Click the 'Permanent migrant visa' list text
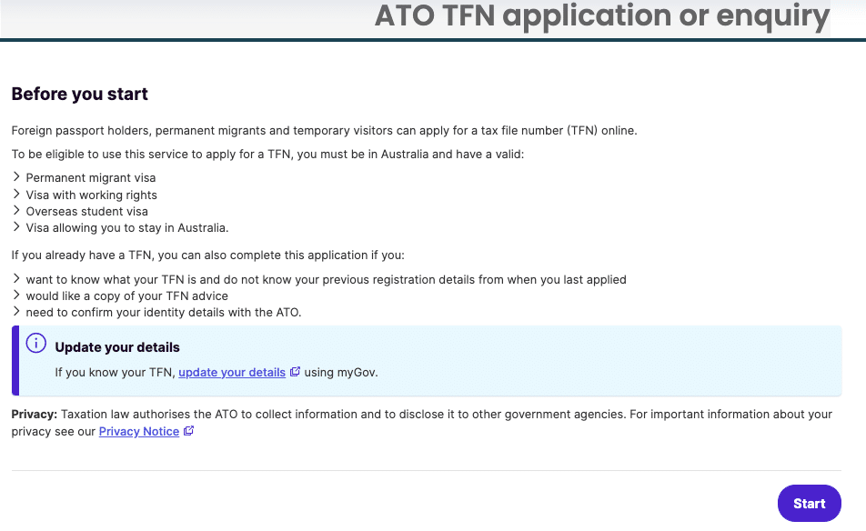 91,178
